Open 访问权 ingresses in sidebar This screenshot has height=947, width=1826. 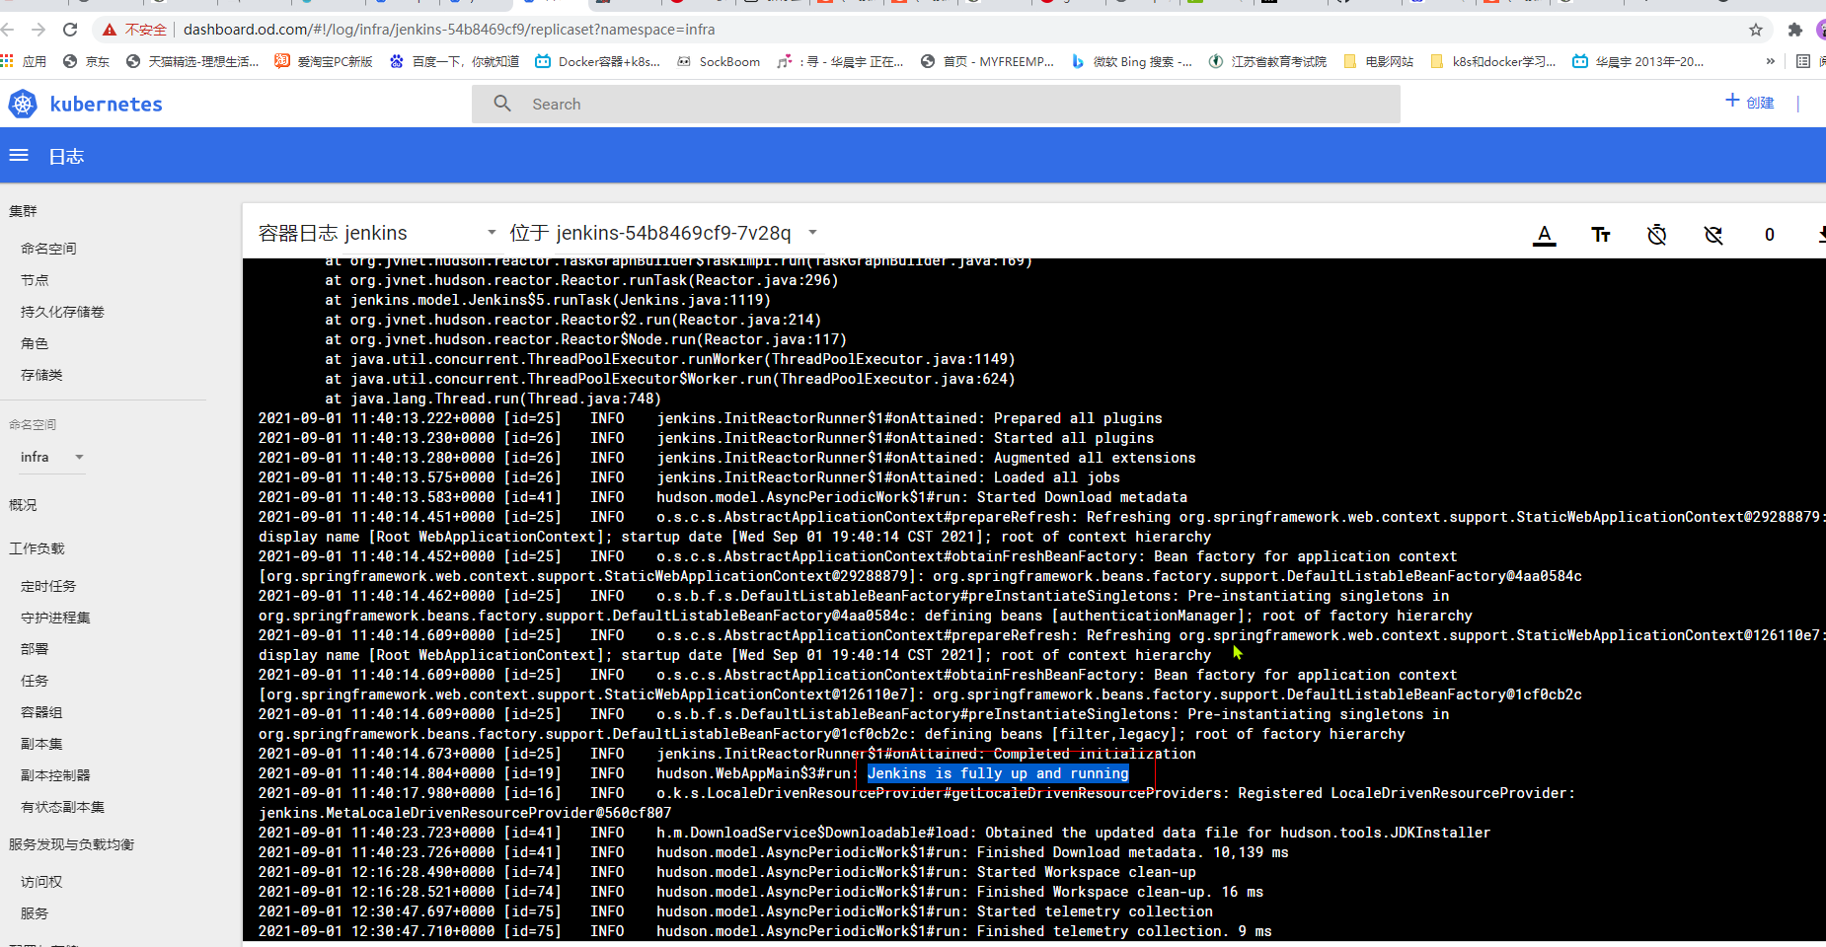(41, 882)
